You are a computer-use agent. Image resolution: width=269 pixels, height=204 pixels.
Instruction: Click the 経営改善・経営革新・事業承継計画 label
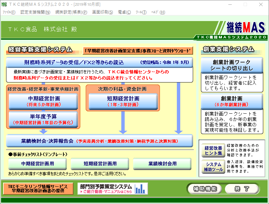[43, 89]
